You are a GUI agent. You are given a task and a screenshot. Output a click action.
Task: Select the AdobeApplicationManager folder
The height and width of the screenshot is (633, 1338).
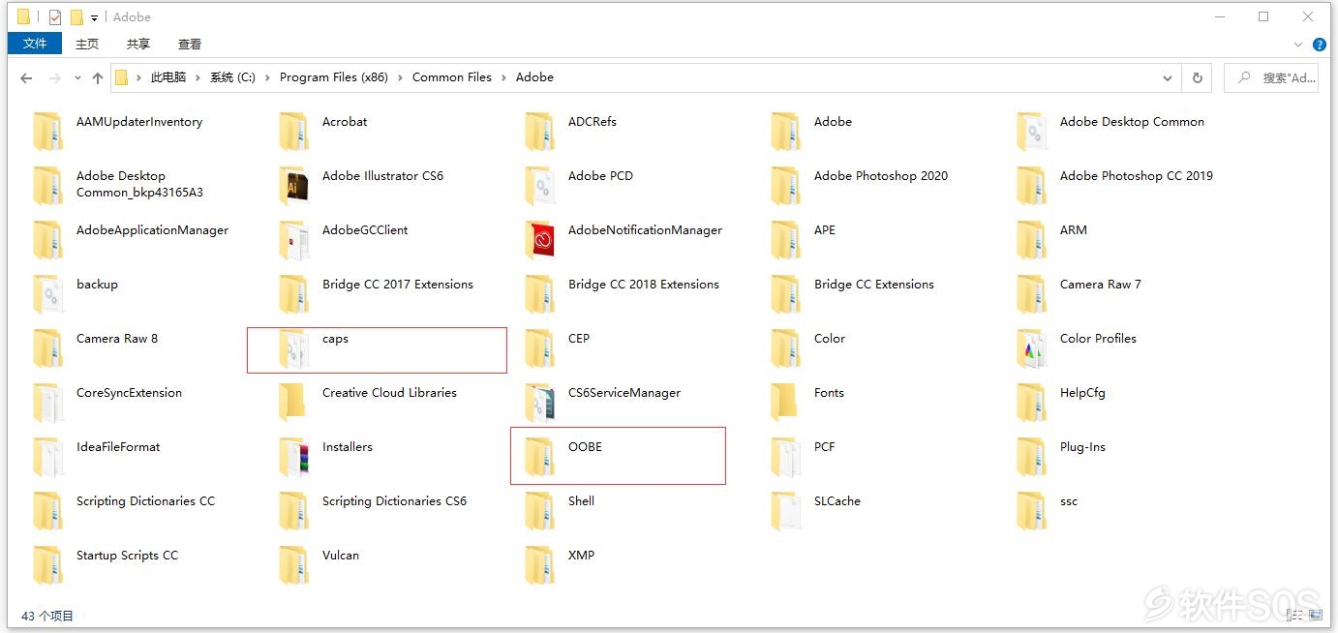[153, 230]
